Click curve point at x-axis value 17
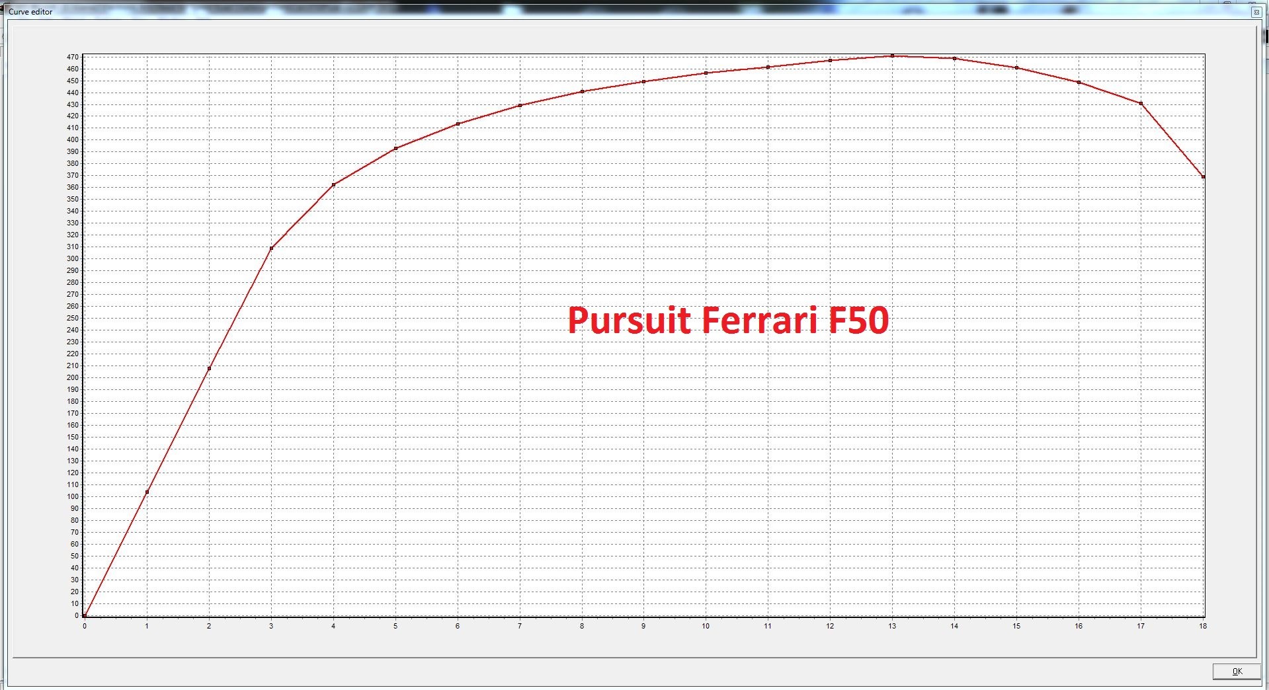Viewport: 1269px width, 690px height. (1141, 103)
